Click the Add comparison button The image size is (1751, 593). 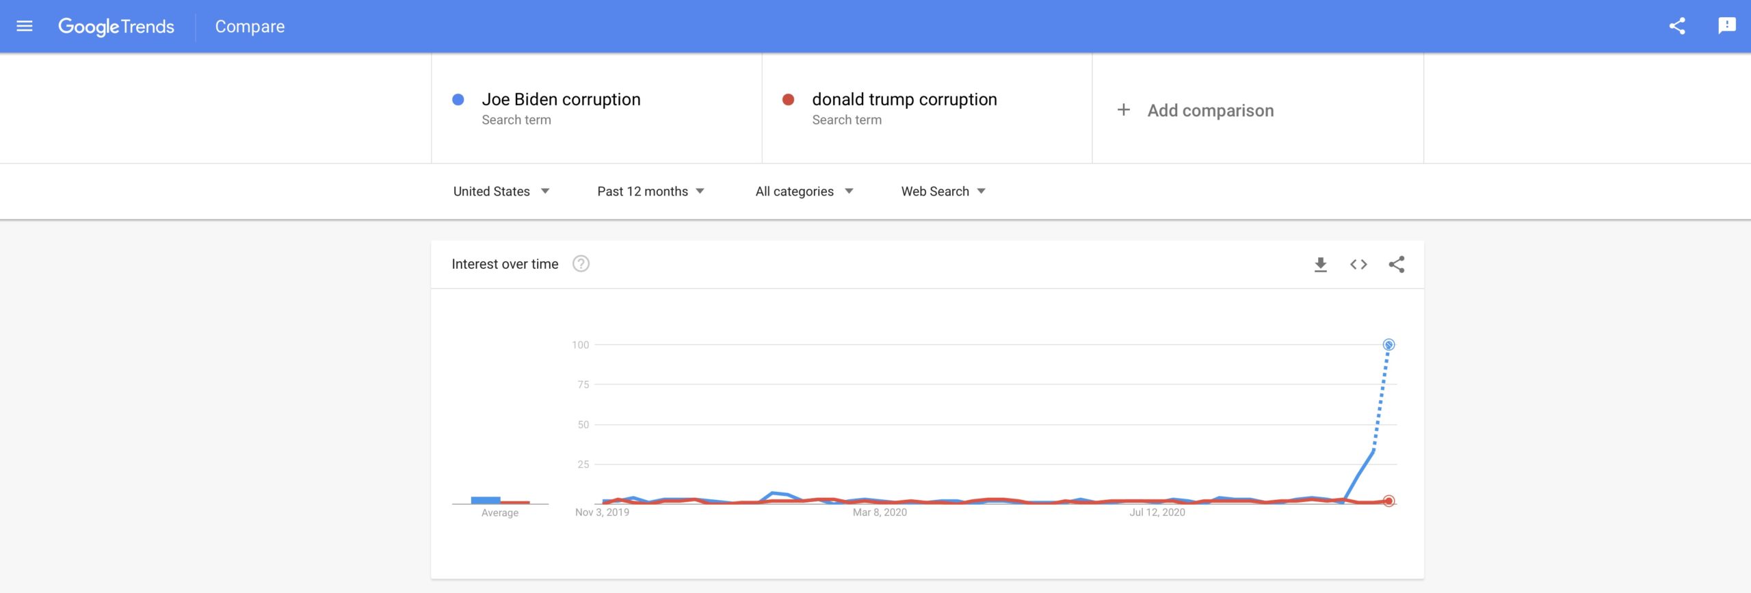click(1210, 111)
